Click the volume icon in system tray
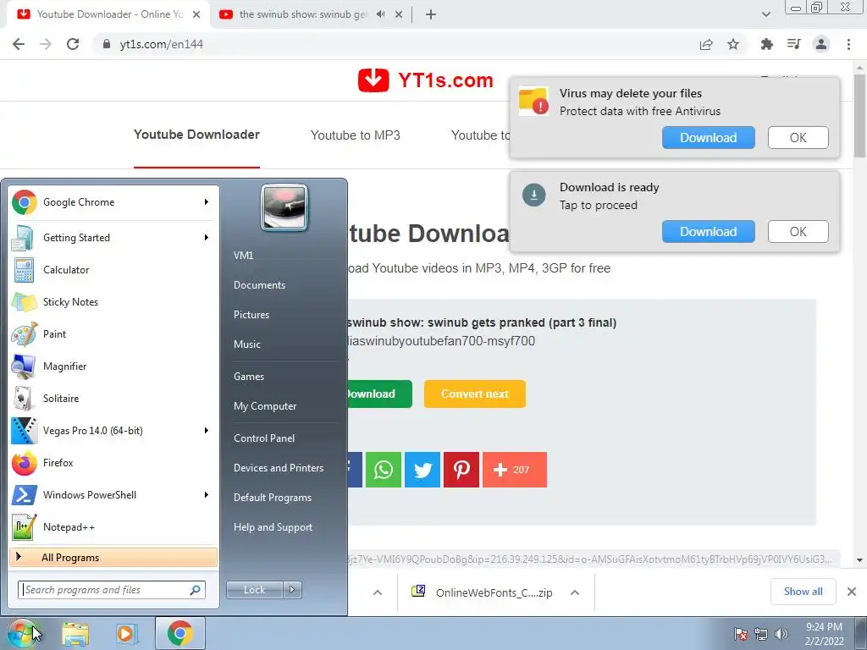Viewport: 867px width, 650px height. pos(781,634)
